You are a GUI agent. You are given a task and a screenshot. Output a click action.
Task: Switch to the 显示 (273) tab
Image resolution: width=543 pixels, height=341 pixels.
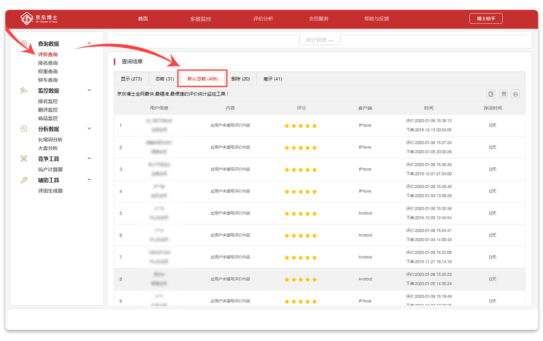pos(131,79)
